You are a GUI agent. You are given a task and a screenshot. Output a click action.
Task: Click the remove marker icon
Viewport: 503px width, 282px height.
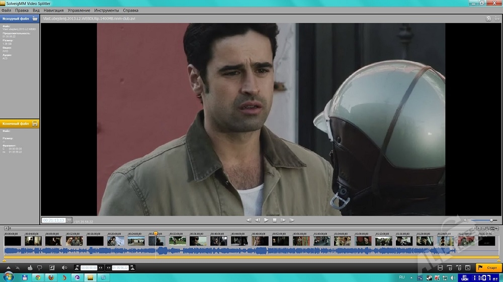(18, 267)
